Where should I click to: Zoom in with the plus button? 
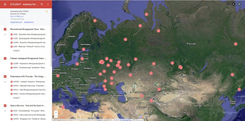tap(56, 112)
